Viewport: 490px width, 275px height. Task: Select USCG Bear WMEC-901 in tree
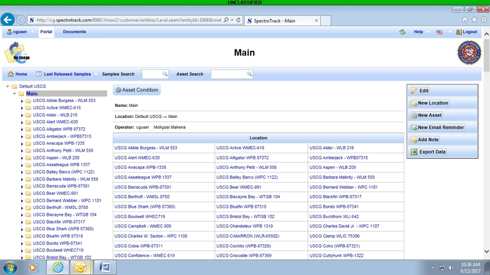[x=55, y=193]
